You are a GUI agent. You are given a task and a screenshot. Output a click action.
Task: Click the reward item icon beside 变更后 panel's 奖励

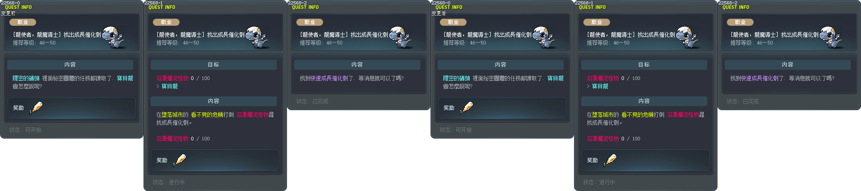[x=467, y=107]
